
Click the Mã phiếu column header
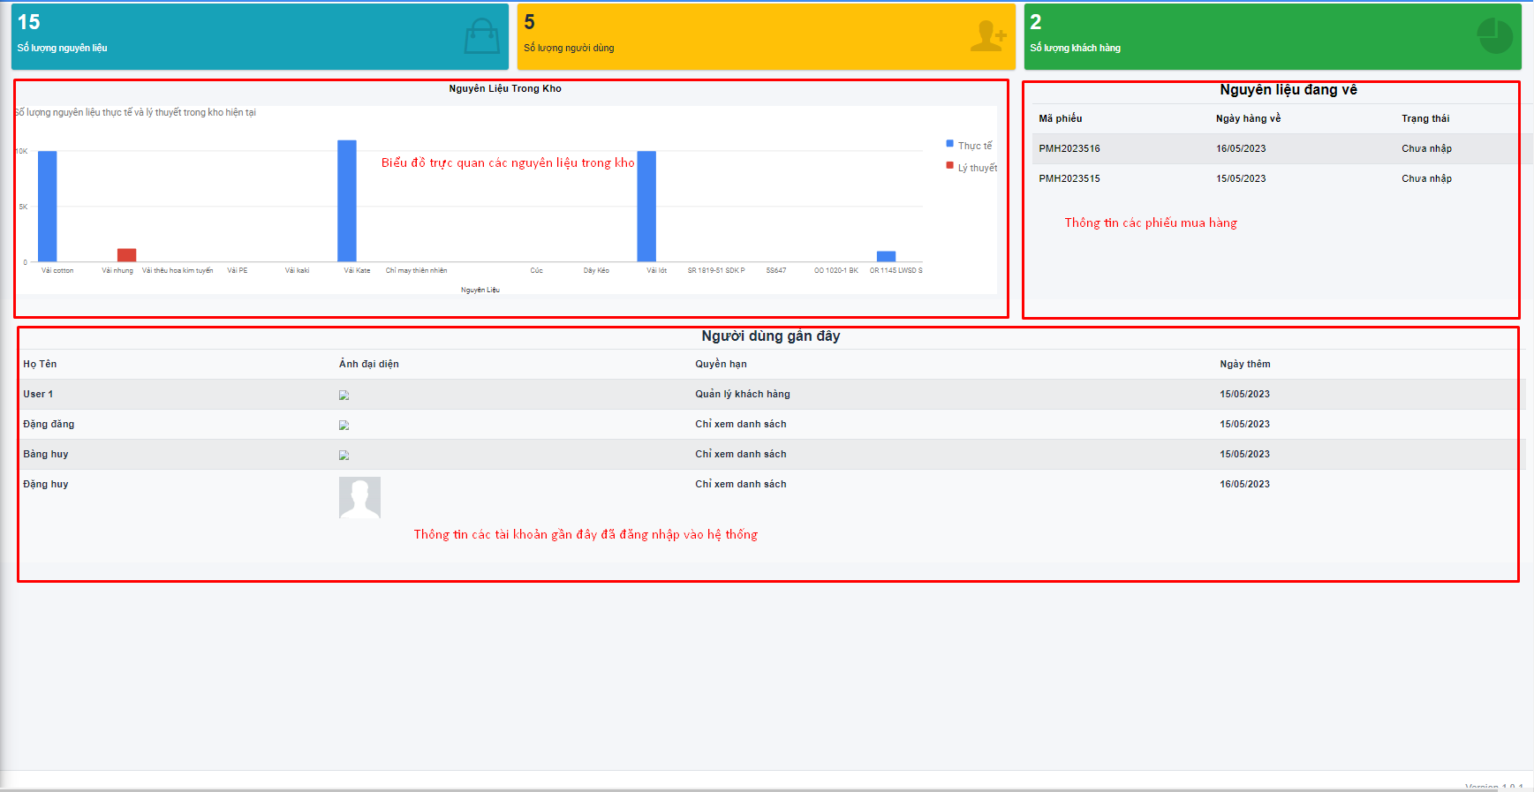(1061, 118)
